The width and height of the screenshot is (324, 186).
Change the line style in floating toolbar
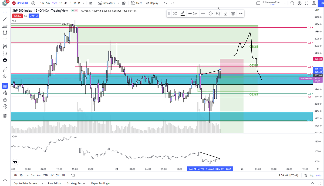[x=203, y=13]
